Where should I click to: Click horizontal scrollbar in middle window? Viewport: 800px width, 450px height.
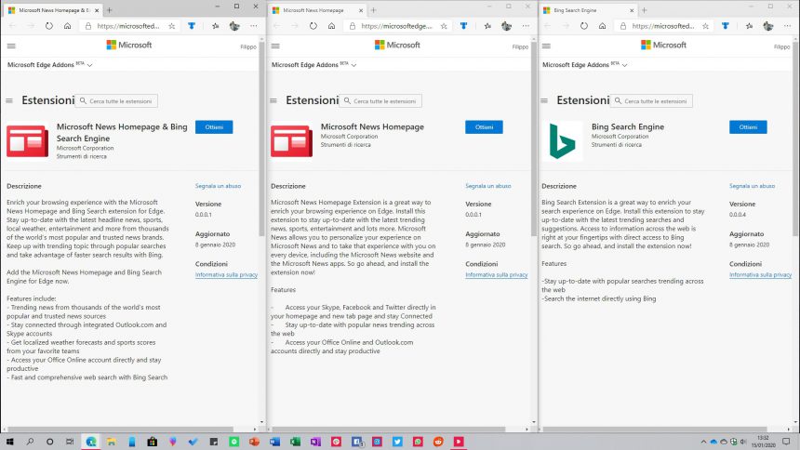tap(389, 430)
